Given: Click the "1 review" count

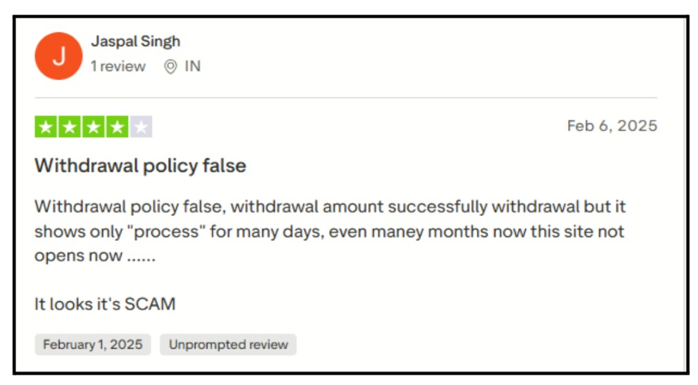Looking at the screenshot, I should coord(118,67).
